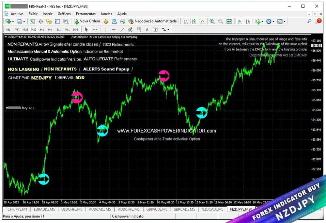Select the bar chart display icon
The width and height of the screenshot is (326, 223).
pyautogui.click(x=185, y=21)
